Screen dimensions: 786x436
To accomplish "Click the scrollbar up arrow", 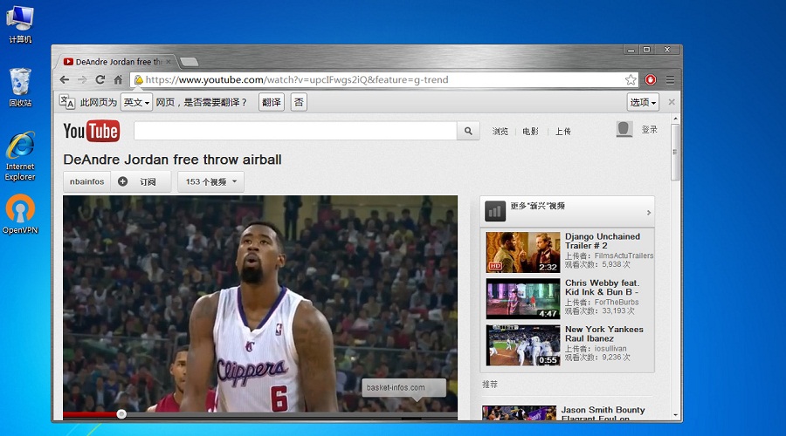I will (675, 119).
